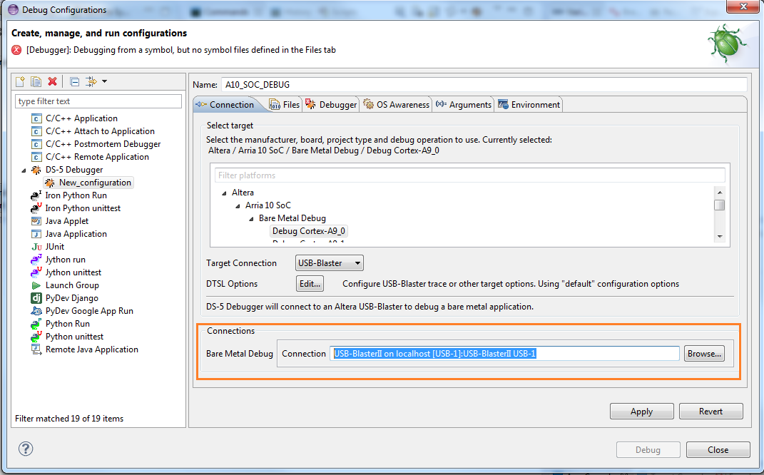764x475 pixels.
Task: Click the C/C++ Application icon
Action: (x=36, y=118)
